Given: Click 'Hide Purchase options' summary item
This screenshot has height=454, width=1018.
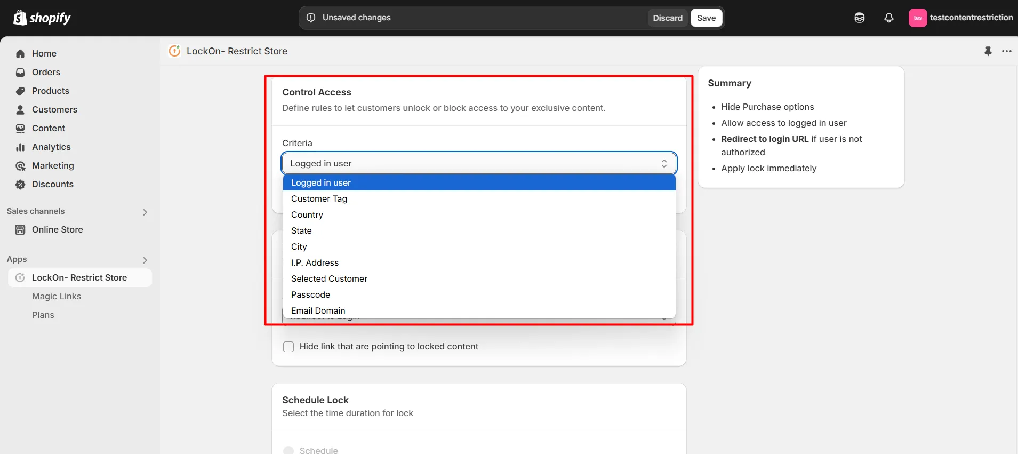Looking at the screenshot, I should coord(767,107).
